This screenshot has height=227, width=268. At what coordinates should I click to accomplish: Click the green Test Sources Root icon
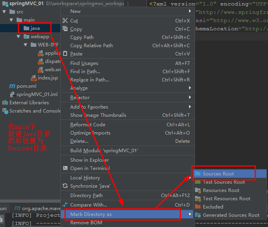point(198,182)
